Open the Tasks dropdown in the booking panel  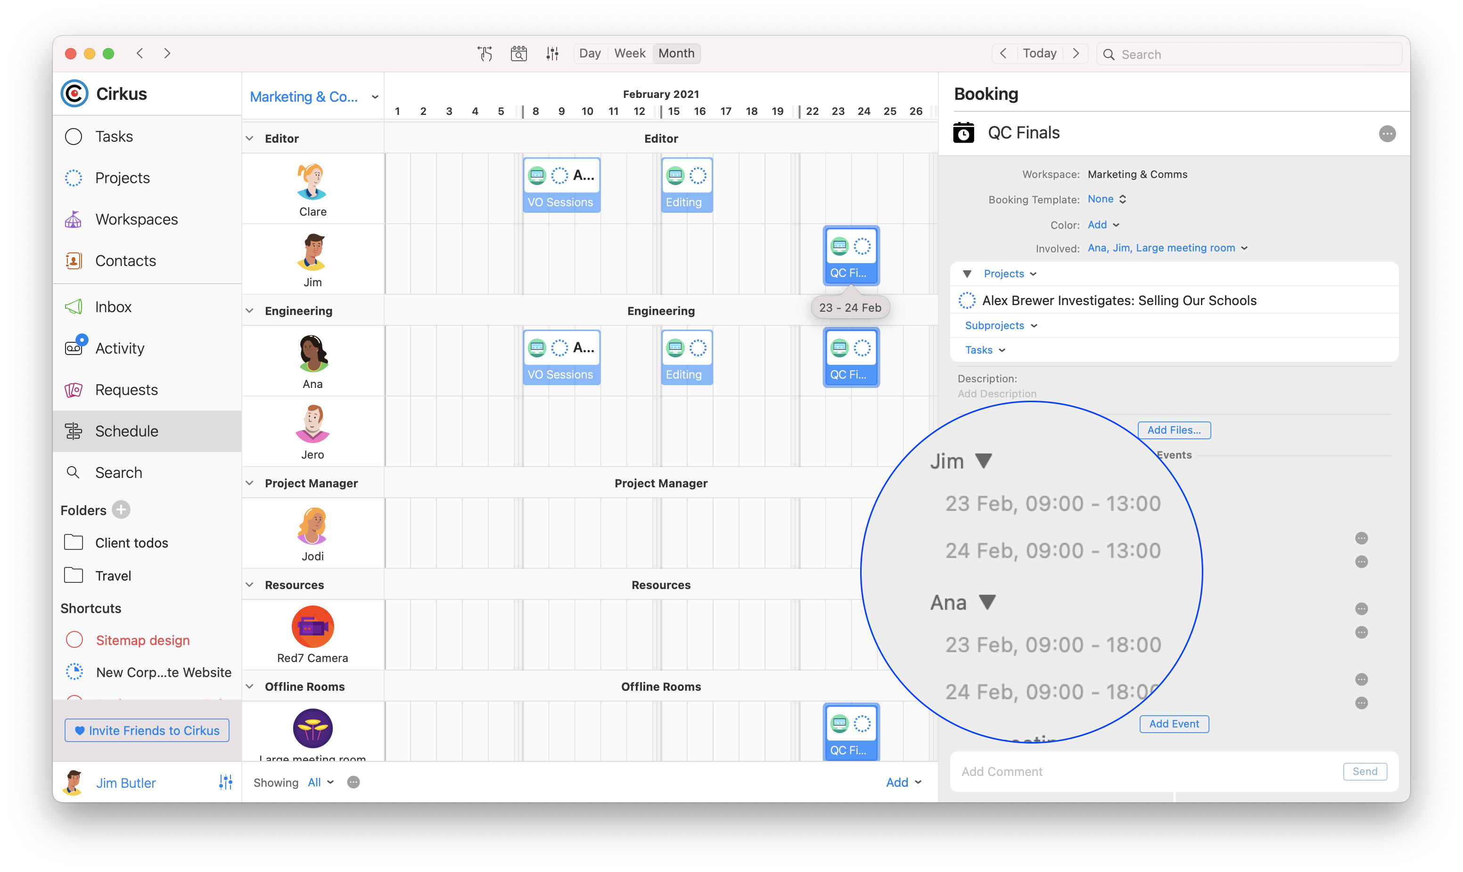click(985, 350)
